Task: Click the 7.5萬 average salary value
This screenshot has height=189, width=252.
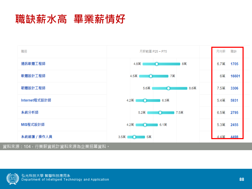Action: (221, 88)
